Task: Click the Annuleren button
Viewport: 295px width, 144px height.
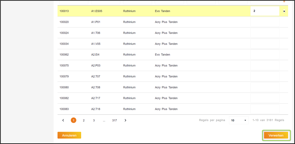Action: click(x=69, y=135)
